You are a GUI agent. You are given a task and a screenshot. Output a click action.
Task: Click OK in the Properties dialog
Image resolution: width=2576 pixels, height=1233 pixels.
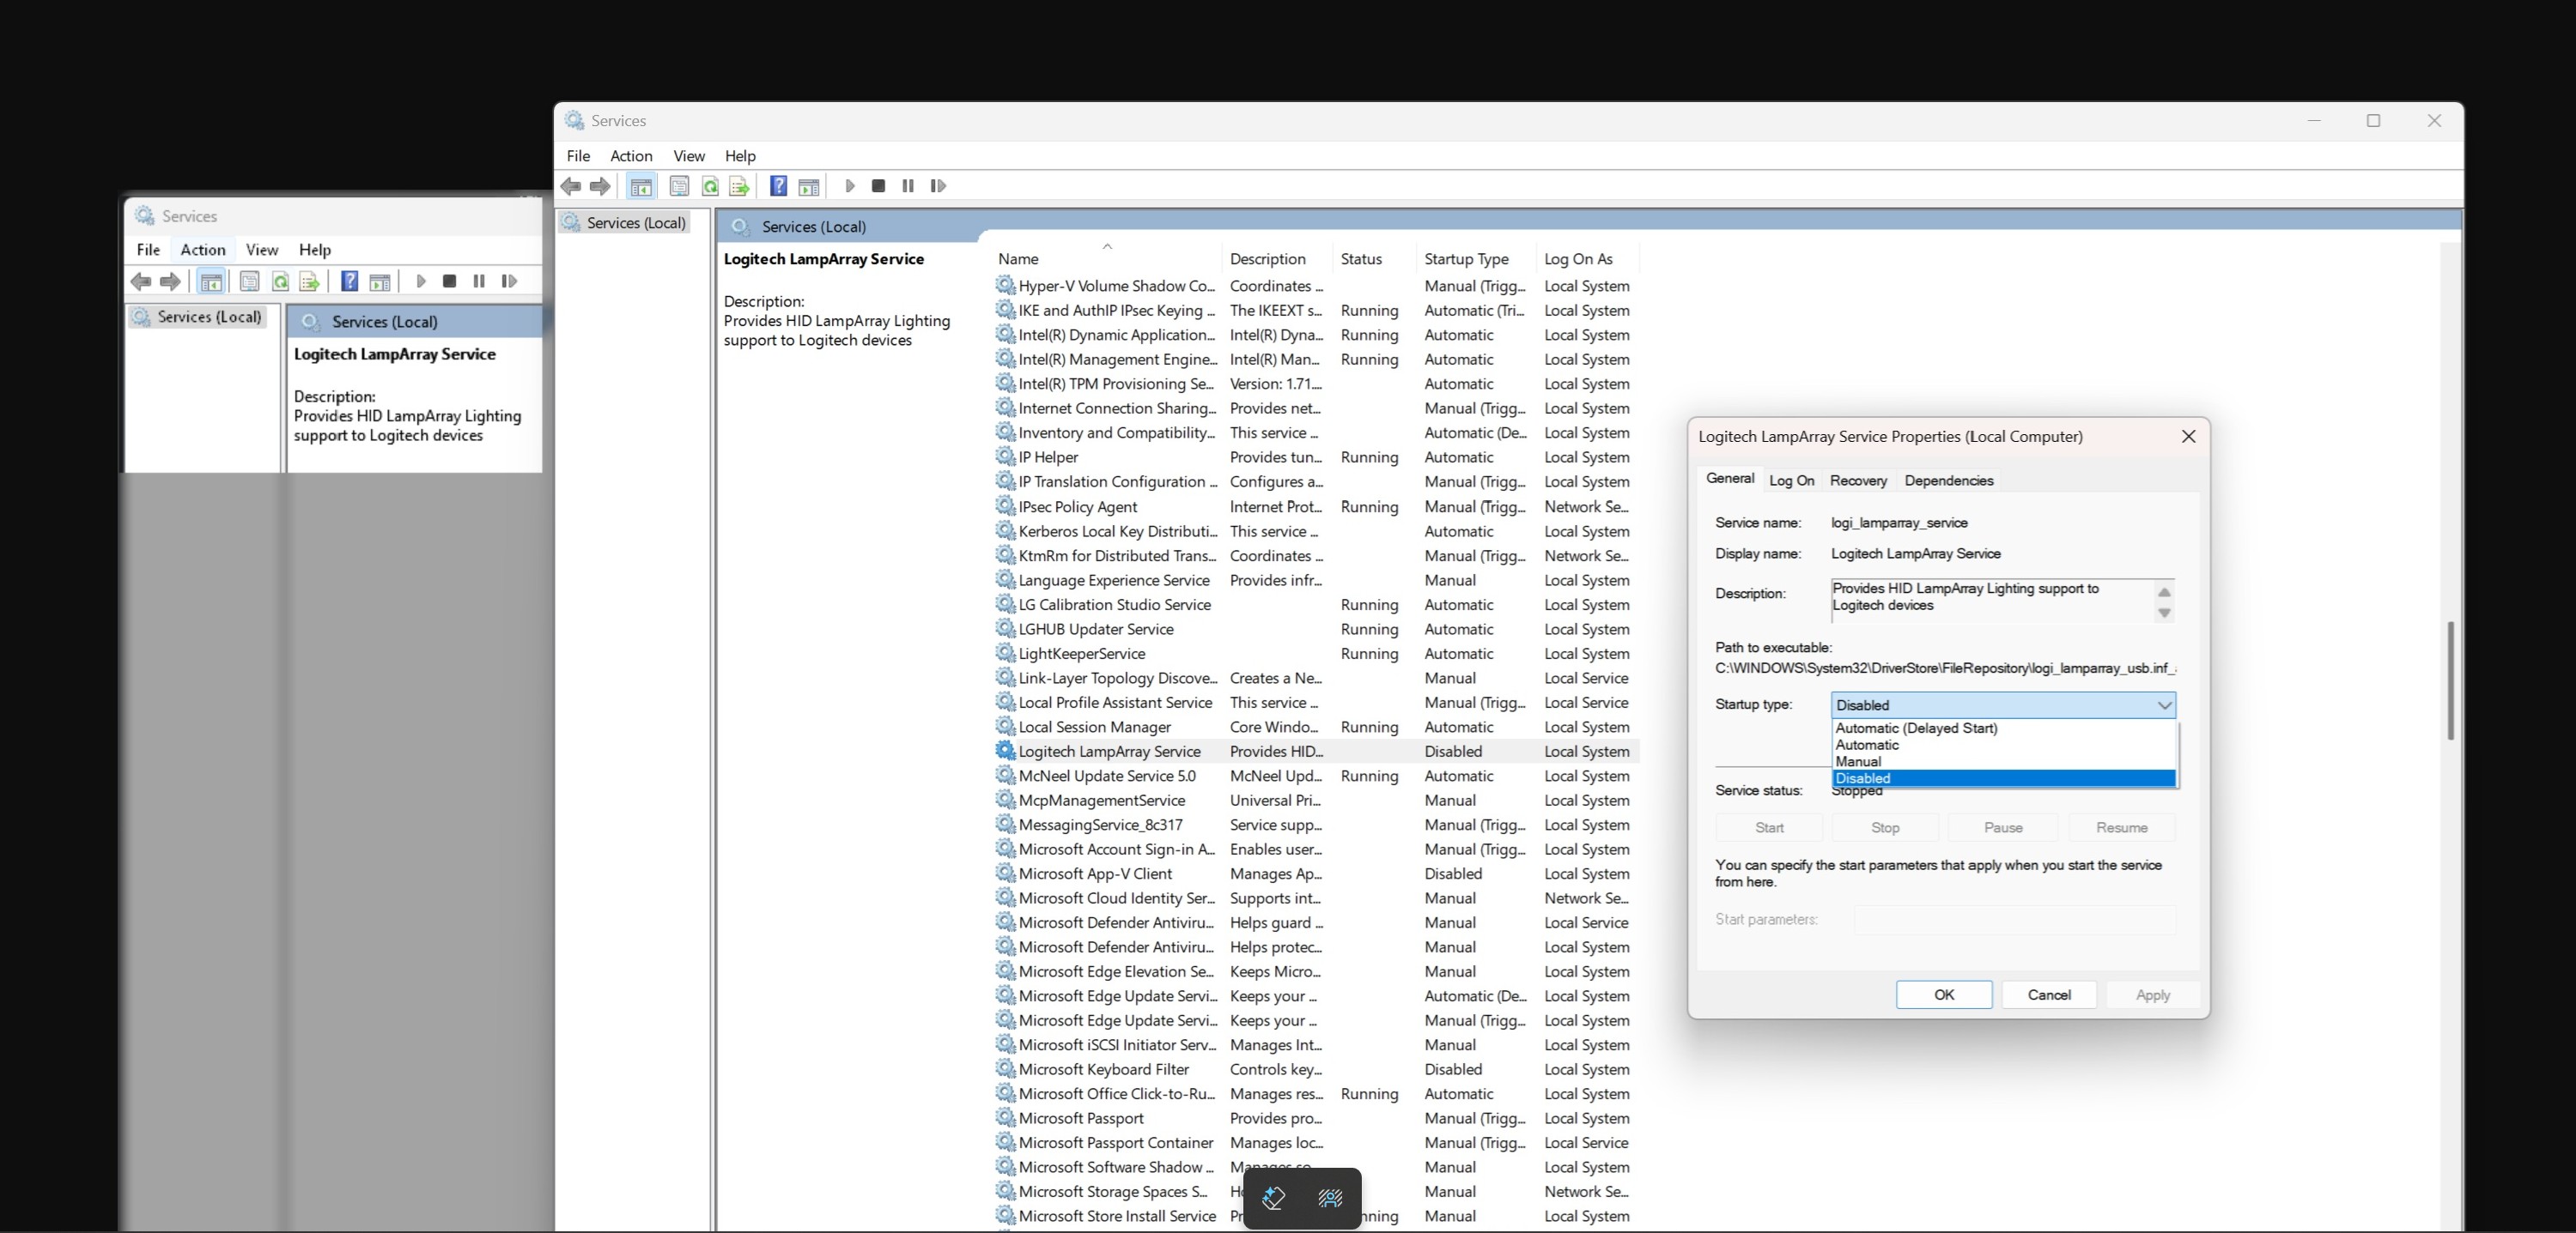tap(1943, 994)
